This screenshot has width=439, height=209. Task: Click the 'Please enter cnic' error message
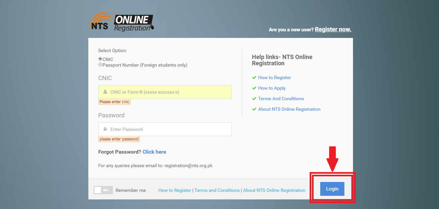(x=114, y=102)
